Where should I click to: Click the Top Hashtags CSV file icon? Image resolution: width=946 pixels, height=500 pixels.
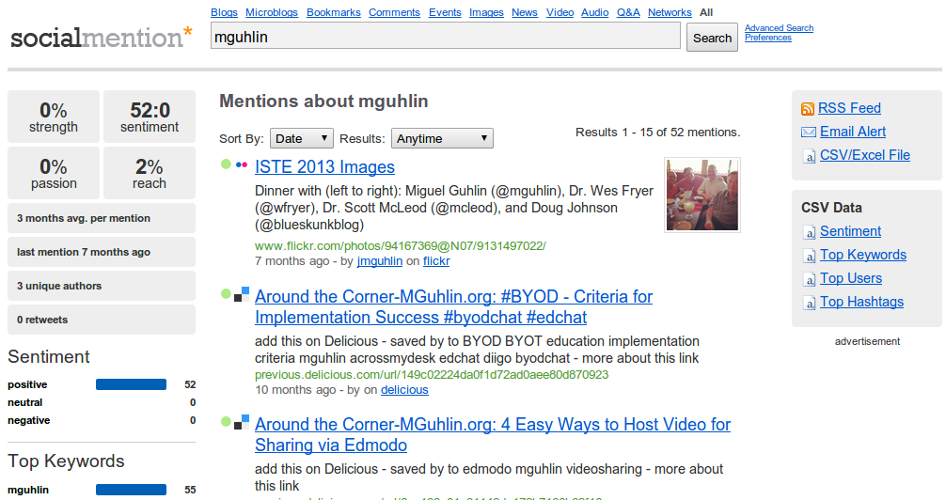(x=809, y=303)
